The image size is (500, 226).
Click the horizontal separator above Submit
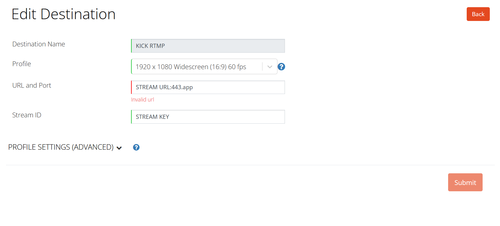coord(250,165)
